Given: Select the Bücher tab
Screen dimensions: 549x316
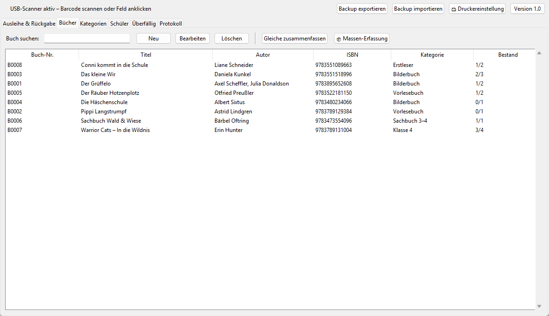Looking at the screenshot, I should click(67, 23).
